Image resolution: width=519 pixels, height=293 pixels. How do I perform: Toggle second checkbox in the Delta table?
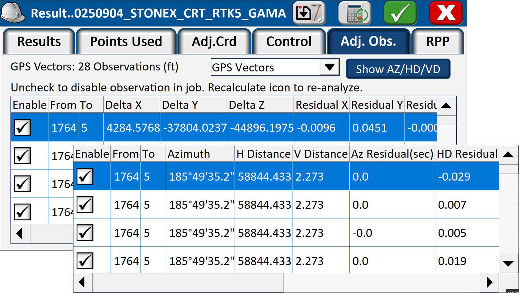pos(22,156)
